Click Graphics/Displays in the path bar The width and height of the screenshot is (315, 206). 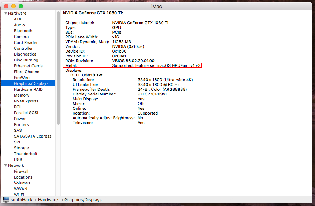(x=83, y=199)
